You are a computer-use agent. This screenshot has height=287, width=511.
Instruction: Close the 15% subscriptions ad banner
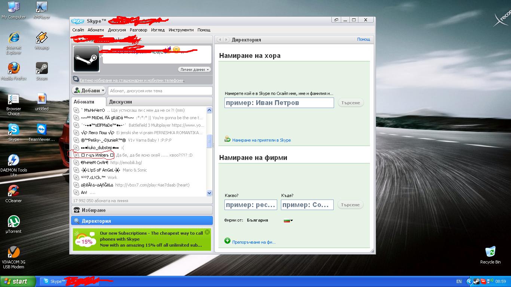207,232
